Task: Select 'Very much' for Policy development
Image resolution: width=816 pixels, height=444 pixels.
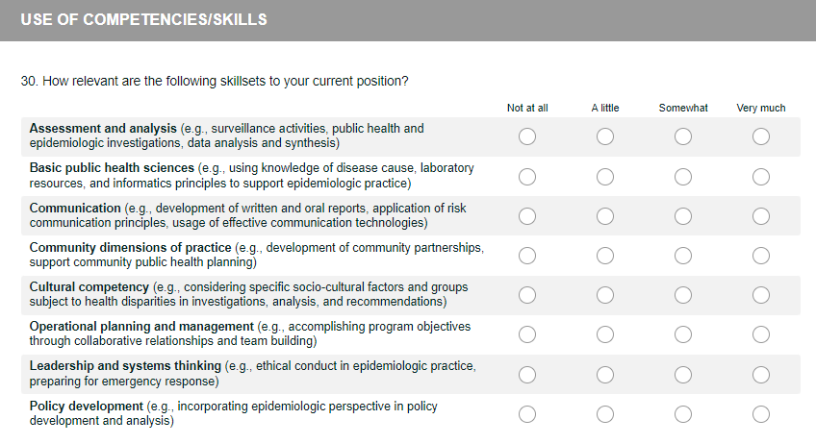Action: pyautogui.click(x=761, y=414)
